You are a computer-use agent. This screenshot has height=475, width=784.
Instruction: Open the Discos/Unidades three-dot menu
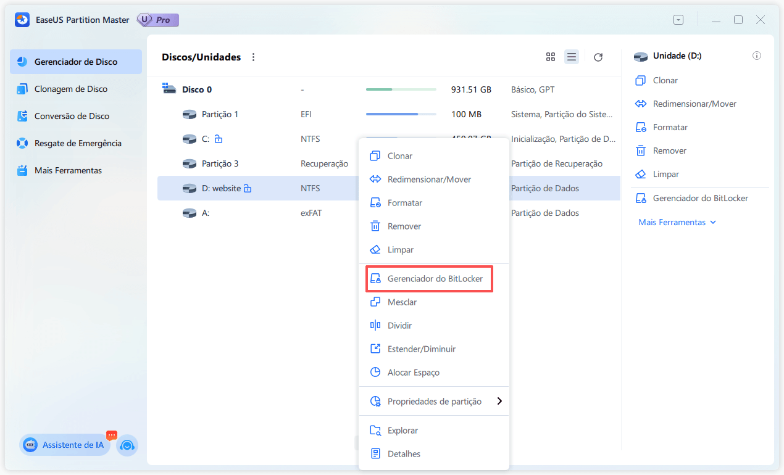point(253,57)
